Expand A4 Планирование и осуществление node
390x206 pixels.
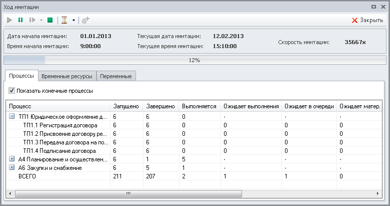coord(12,159)
